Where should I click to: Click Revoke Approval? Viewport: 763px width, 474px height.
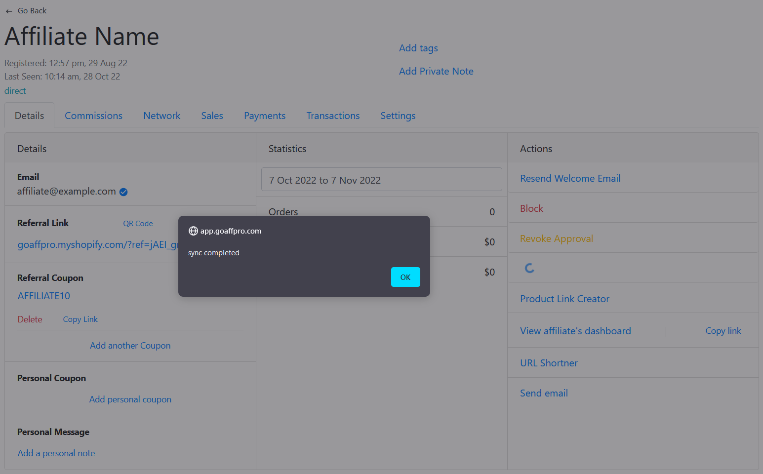click(x=556, y=238)
